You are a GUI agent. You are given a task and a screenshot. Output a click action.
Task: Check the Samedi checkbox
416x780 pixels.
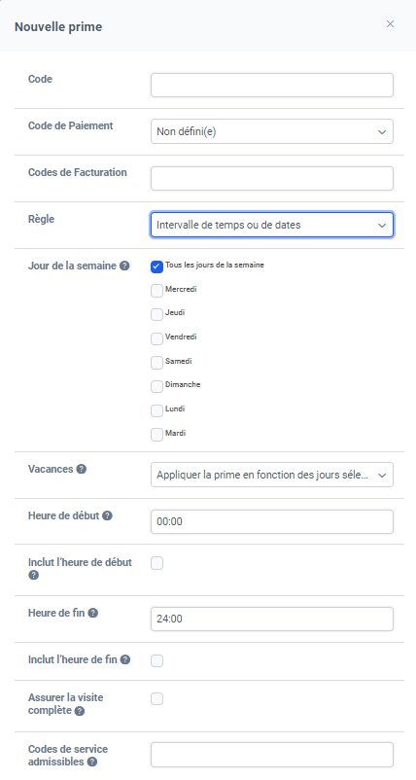click(x=157, y=363)
